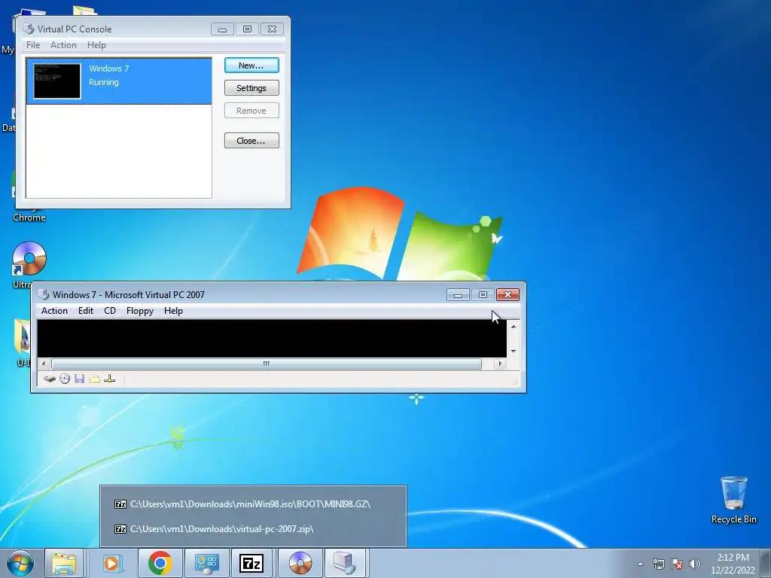Click the clock showing 2:12 PM
771x578 pixels.
point(733,558)
